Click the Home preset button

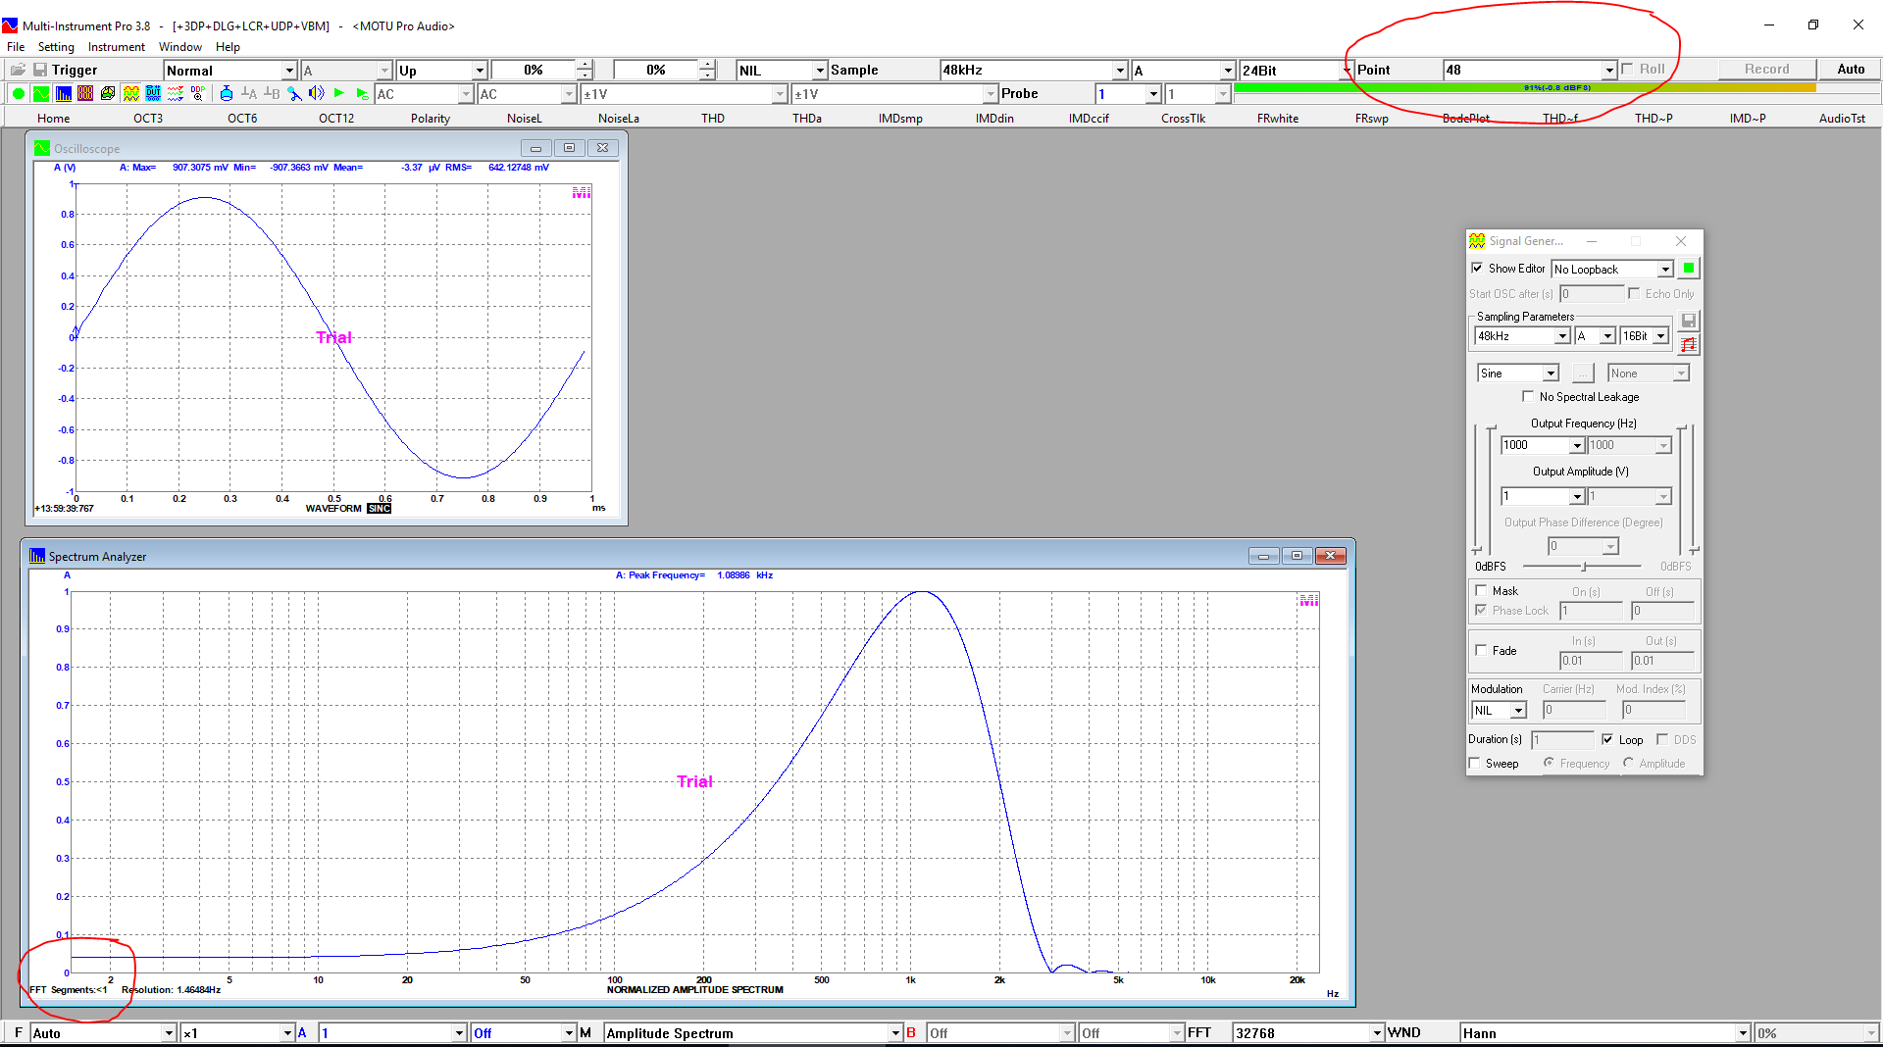pos(54,119)
